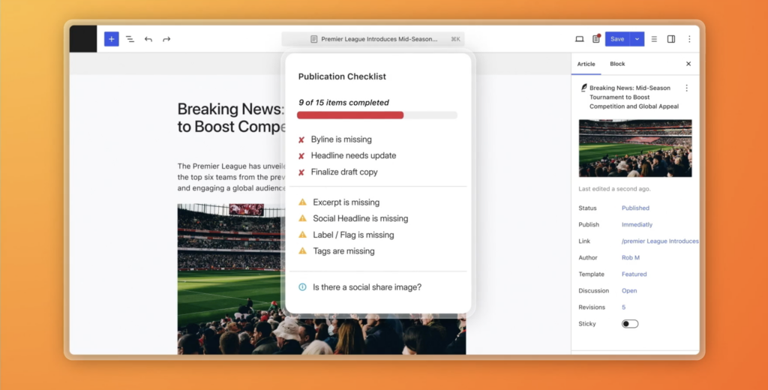Click the red X beside Finalize draft copy
This screenshot has width=768, height=390.
click(301, 172)
